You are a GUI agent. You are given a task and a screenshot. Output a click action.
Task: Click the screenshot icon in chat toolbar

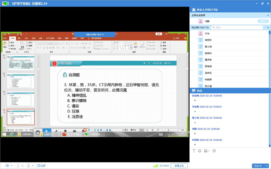point(214,151)
